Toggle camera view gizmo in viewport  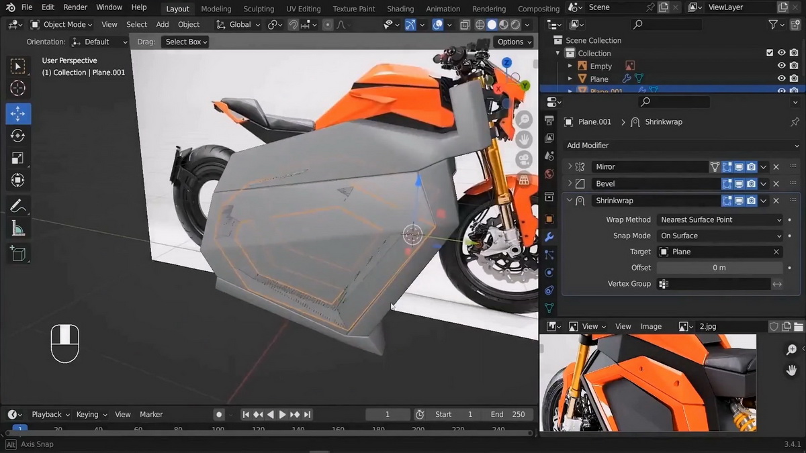(523, 160)
